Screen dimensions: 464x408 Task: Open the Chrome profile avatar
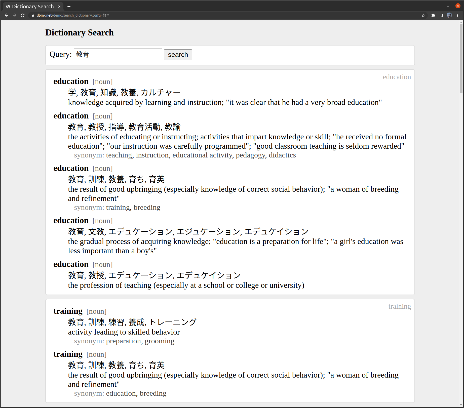point(449,15)
